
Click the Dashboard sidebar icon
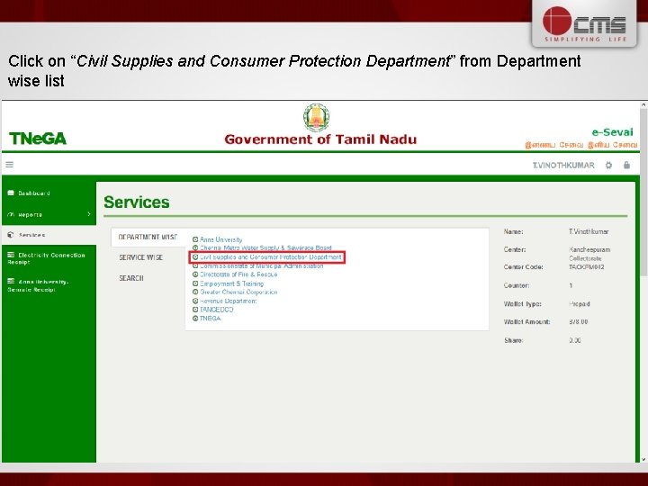pyautogui.click(x=11, y=193)
